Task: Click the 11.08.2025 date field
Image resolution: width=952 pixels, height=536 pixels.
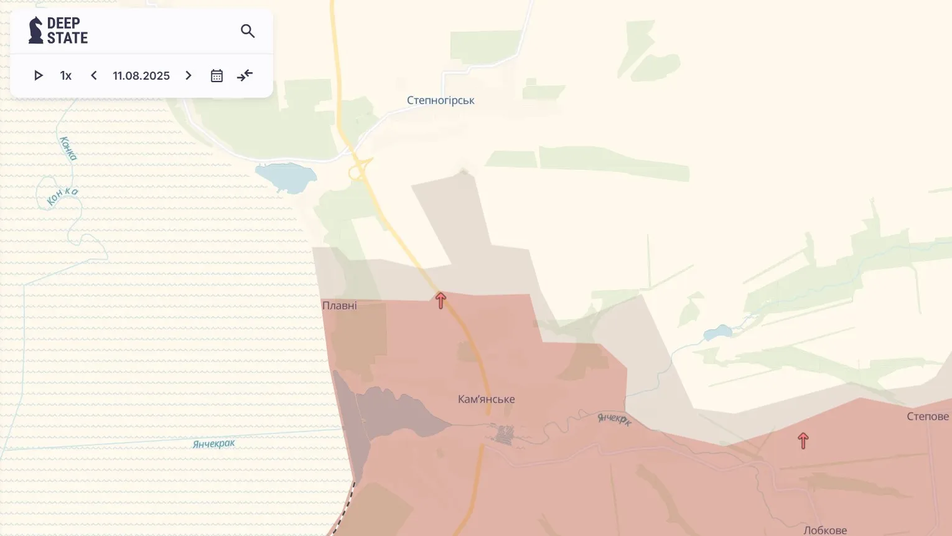Action: [x=141, y=75]
